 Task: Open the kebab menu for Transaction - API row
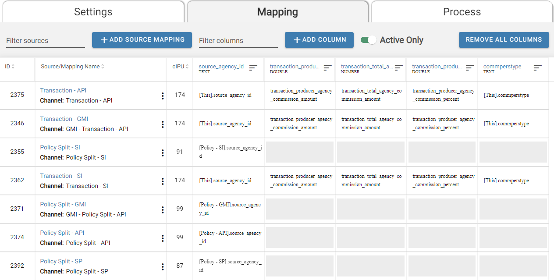163,96
